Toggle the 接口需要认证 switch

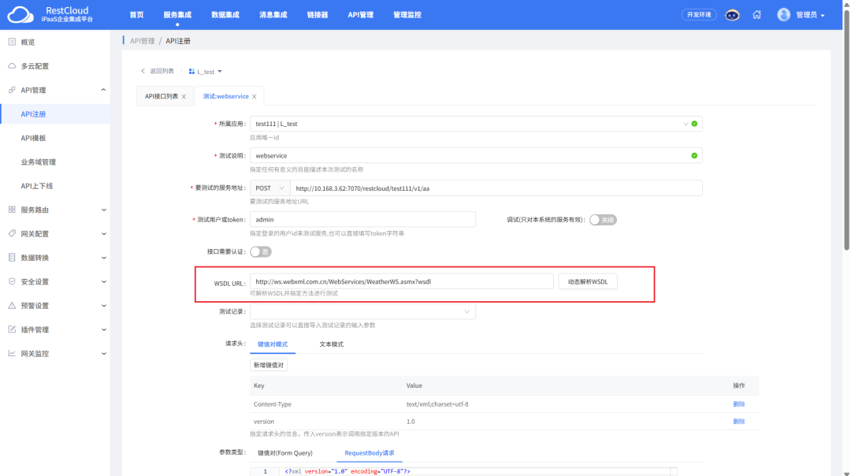tap(261, 251)
